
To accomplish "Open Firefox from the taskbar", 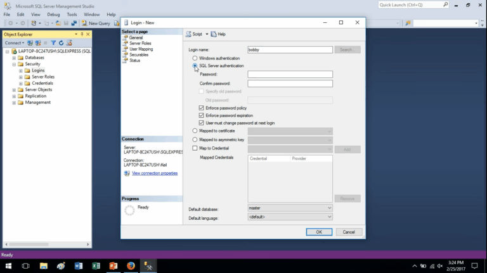I will point(131,266).
